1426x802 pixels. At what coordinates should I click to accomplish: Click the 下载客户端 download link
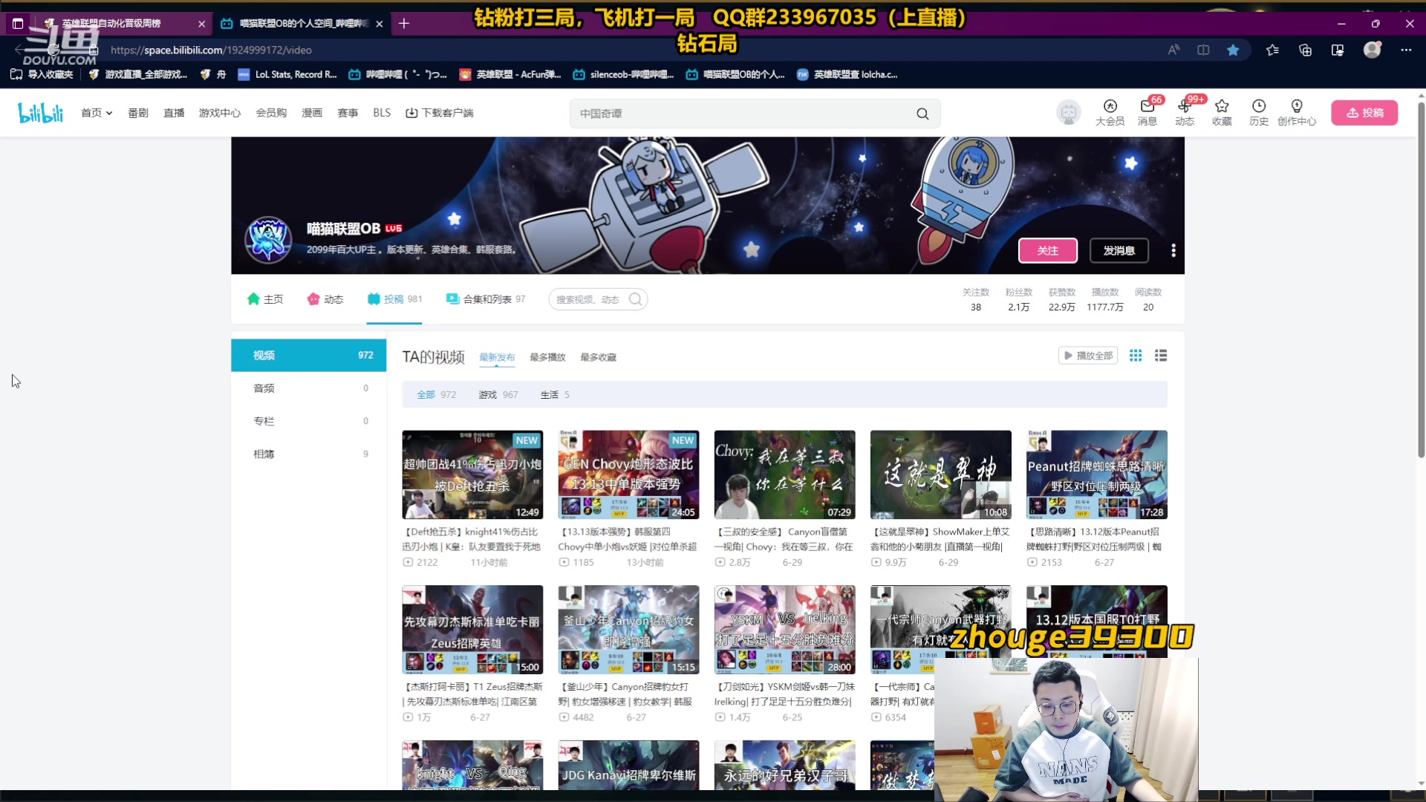point(439,113)
